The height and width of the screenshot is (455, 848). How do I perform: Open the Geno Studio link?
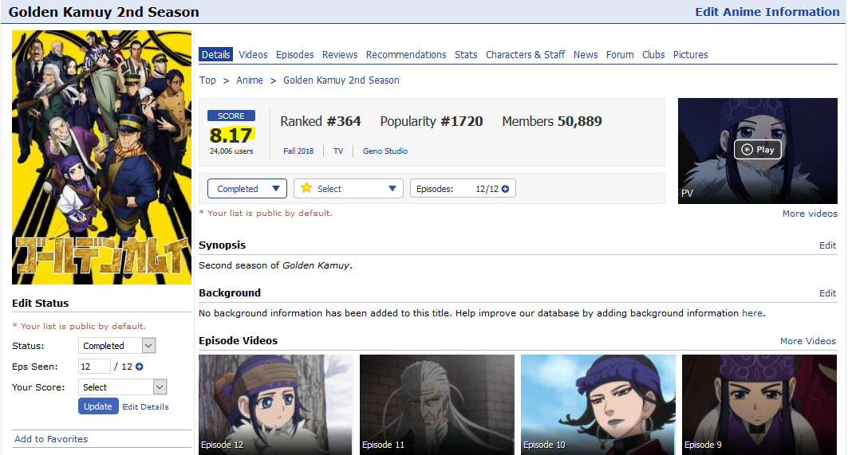tap(385, 151)
